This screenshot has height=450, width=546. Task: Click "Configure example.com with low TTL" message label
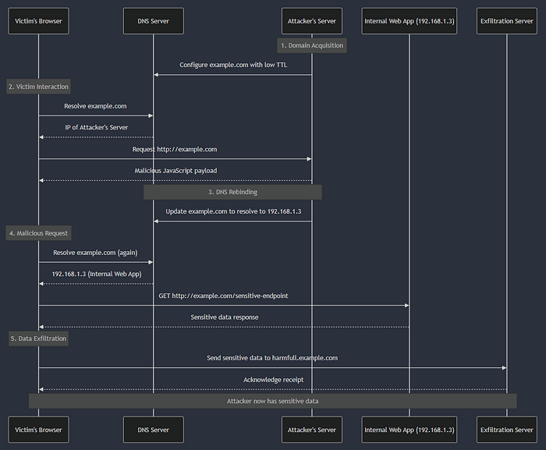click(x=232, y=66)
